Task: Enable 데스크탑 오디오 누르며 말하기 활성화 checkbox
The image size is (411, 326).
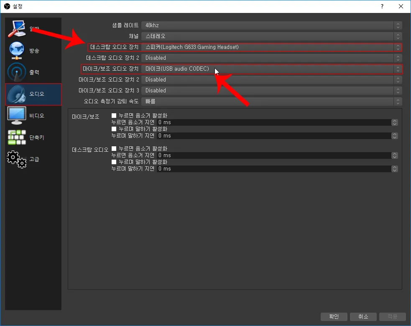Action: 114,162
